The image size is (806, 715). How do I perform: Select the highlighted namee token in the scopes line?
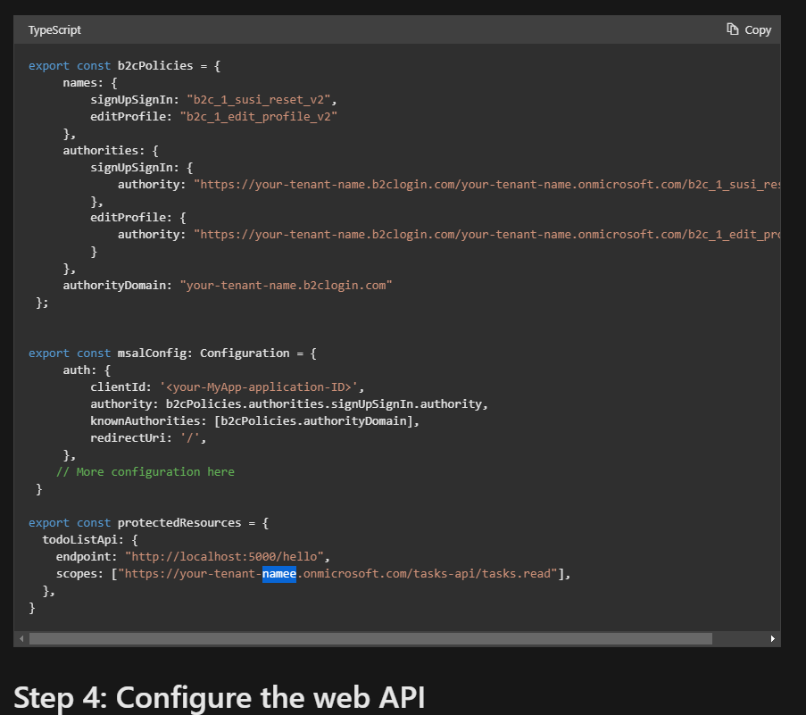[x=279, y=573]
